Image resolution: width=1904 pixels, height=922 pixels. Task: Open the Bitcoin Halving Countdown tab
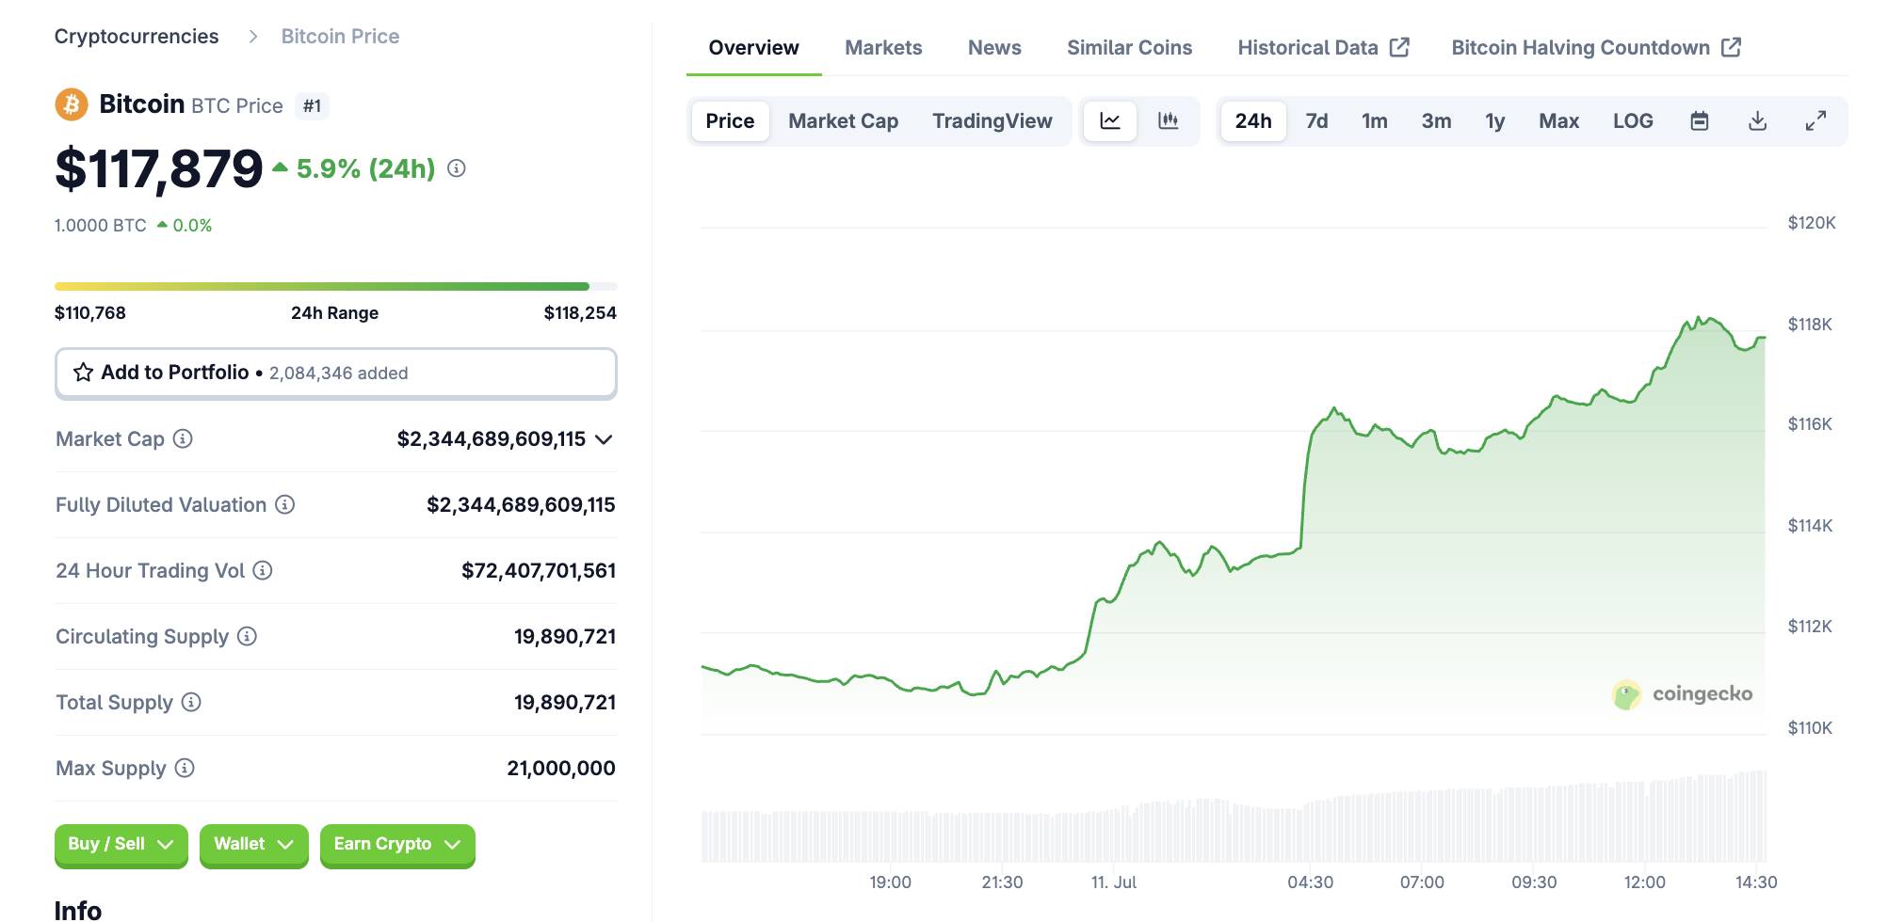pyautogui.click(x=1596, y=47)
